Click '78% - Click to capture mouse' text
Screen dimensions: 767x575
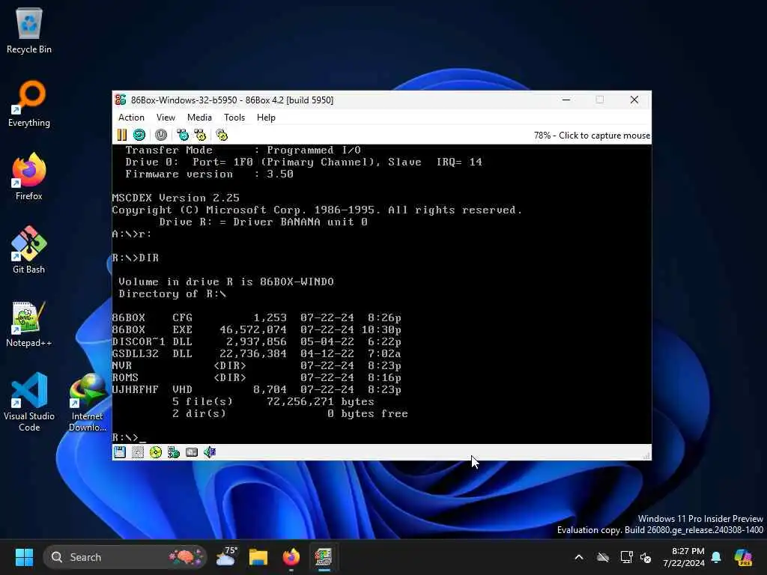tap(592, 136)
